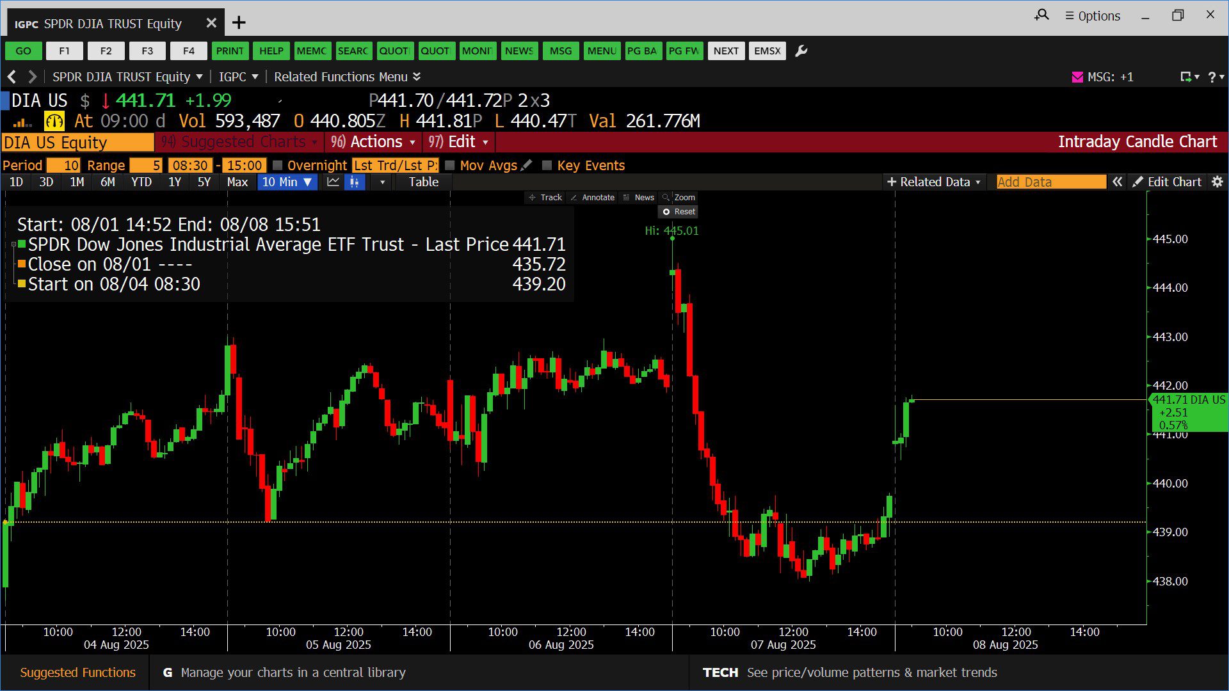Screen dimensions: 1229x691
Task: Select the 1M range tab
Action: (x=77, y=182)
